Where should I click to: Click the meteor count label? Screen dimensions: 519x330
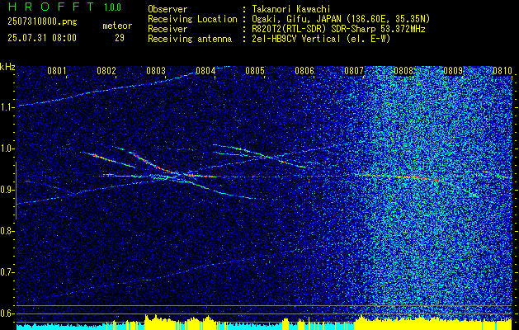117,26
